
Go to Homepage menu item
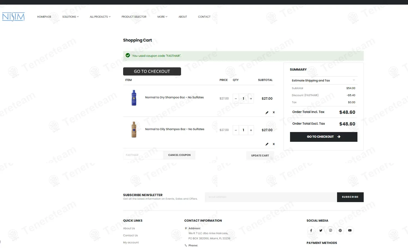44,17
